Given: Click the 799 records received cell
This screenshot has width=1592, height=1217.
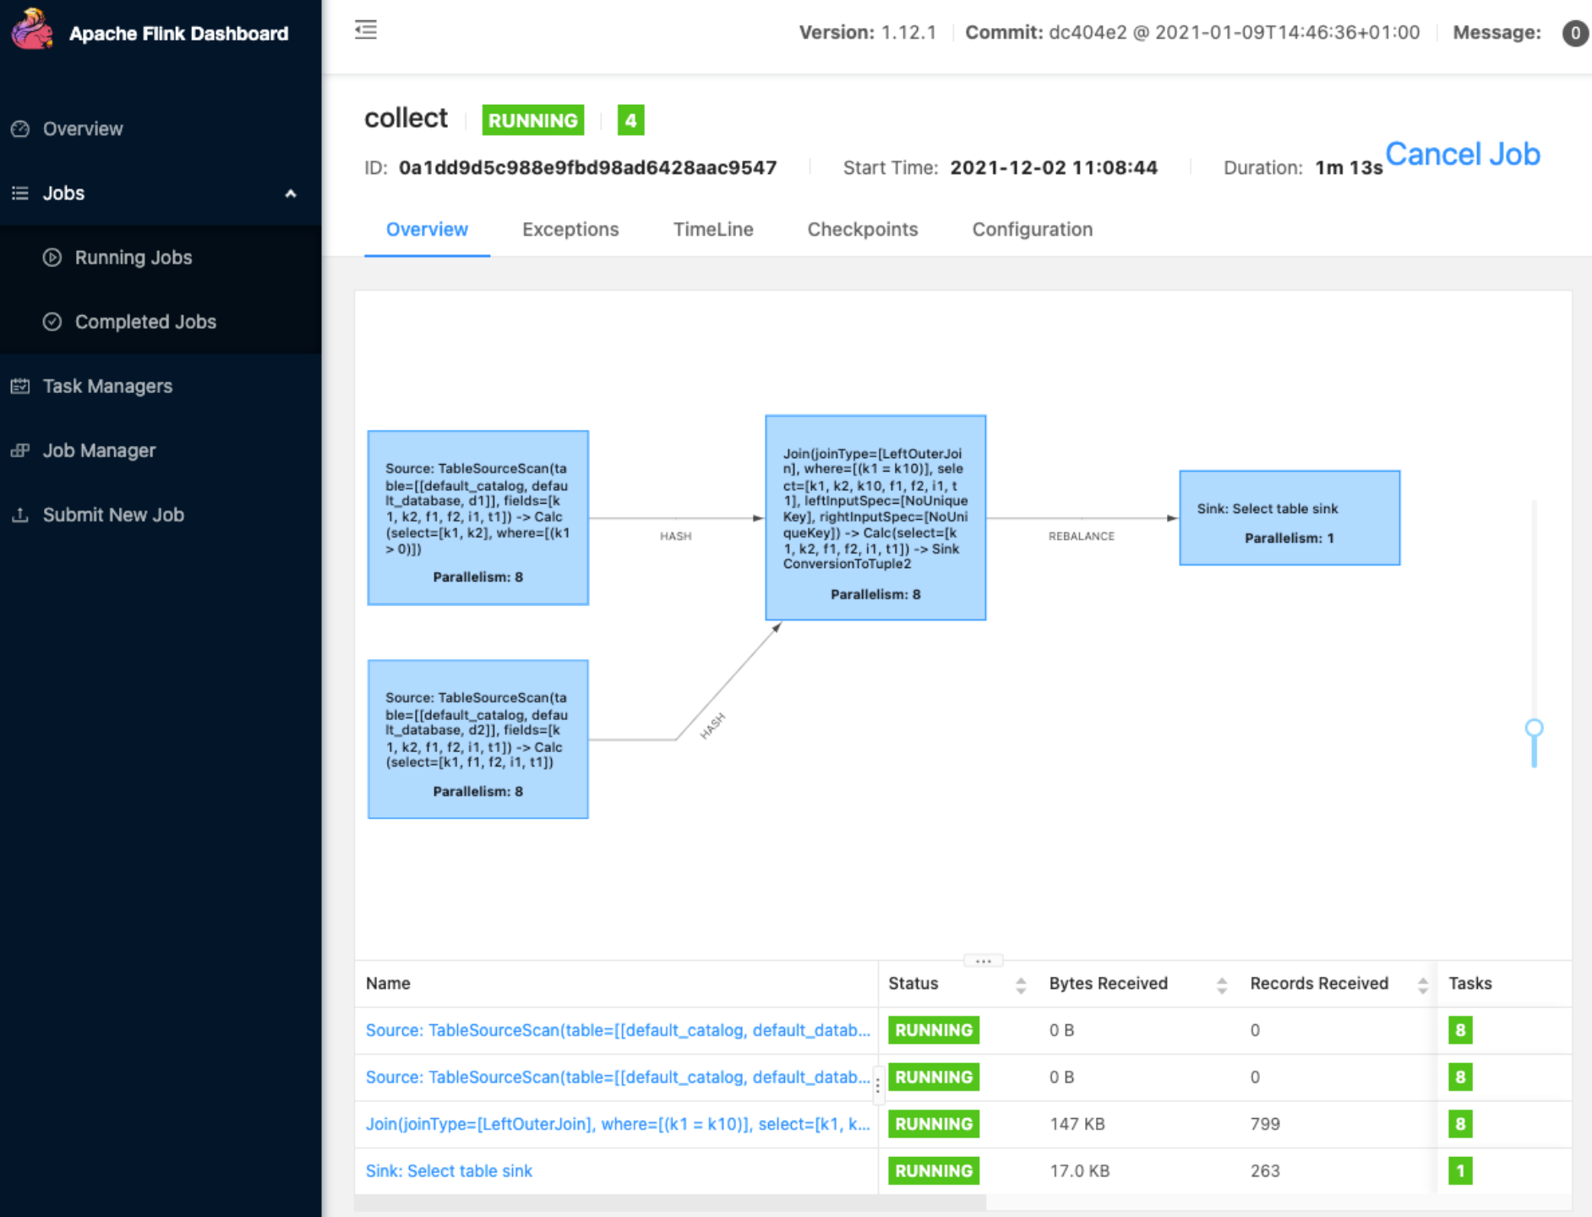Looking at the screenshot, I should tap(1265, 1124).
